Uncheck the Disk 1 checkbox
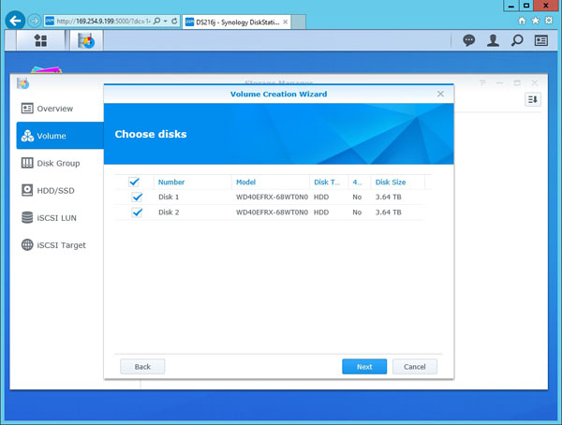 pos(138,198)
